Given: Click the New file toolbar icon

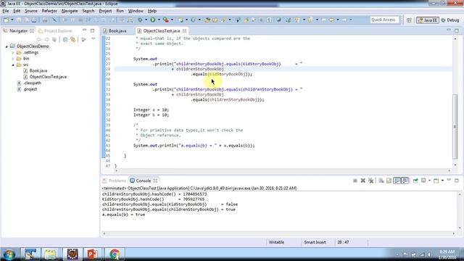Looking at the screenshot, I should click(x=6, y=20).
